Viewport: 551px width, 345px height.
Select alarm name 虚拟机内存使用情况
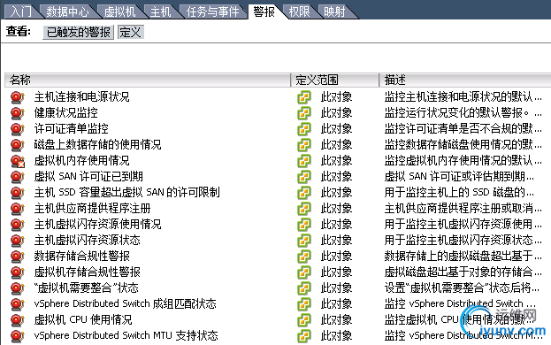click(x=82, y=160)
